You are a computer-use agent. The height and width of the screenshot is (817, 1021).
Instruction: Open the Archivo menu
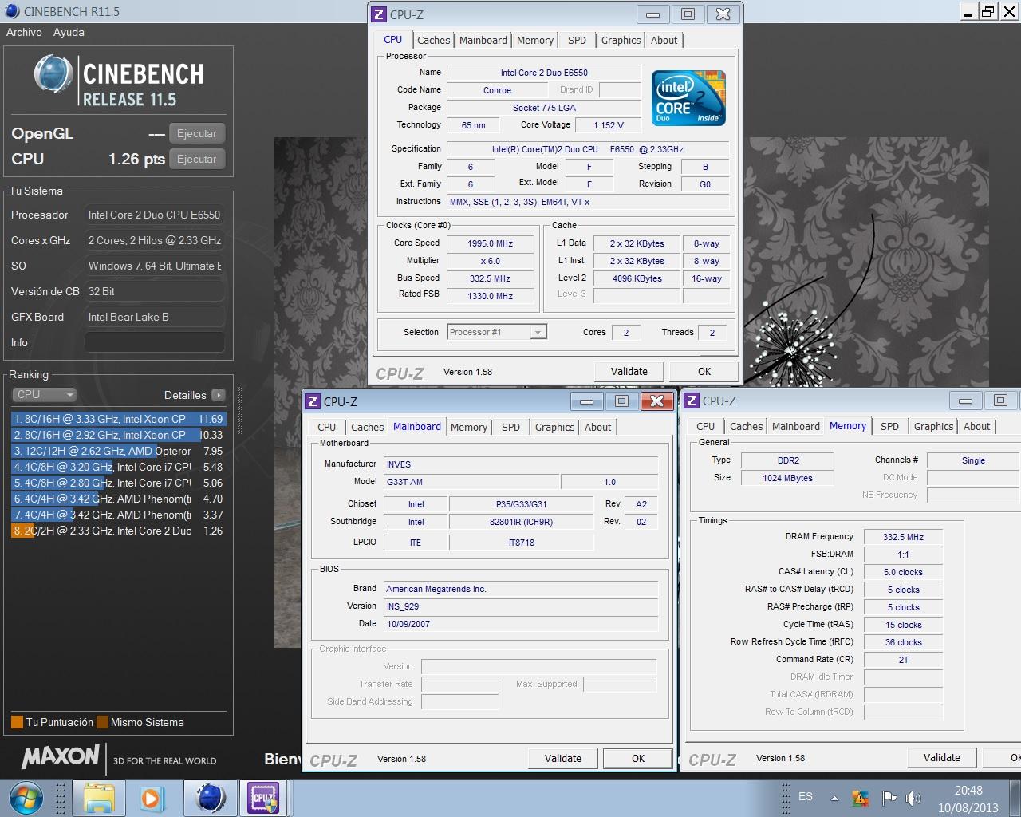[24, 32]
